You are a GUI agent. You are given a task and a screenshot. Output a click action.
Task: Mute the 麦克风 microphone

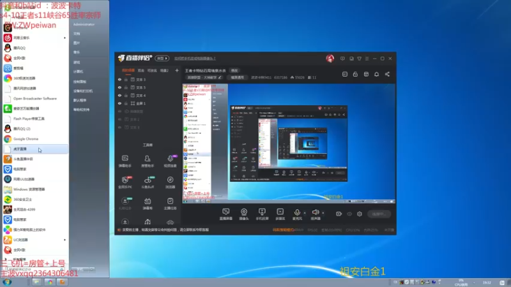pos(297,214)
